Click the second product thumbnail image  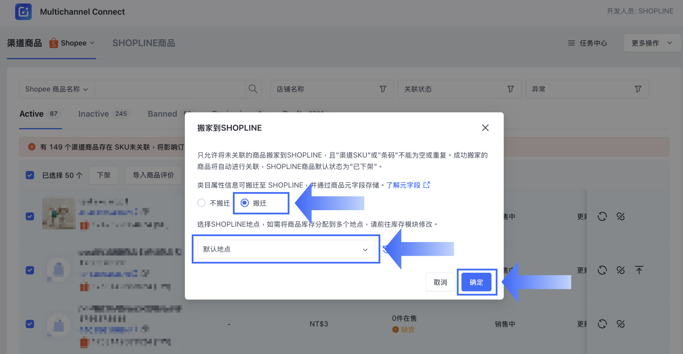pos(59,270)
